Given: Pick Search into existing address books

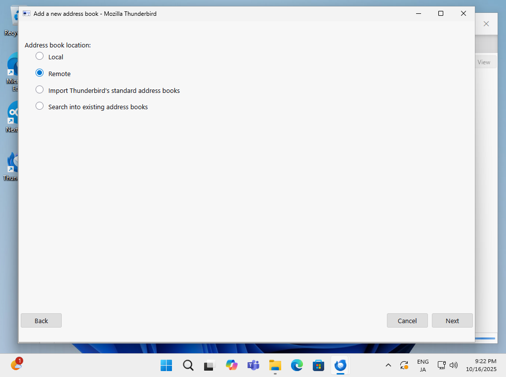Looking at the screenshot, I should [x=40, y=106].
